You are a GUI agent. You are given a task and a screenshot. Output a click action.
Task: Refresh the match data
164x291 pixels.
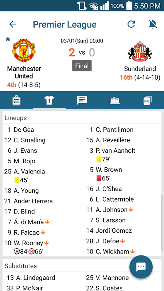point(131,24)
